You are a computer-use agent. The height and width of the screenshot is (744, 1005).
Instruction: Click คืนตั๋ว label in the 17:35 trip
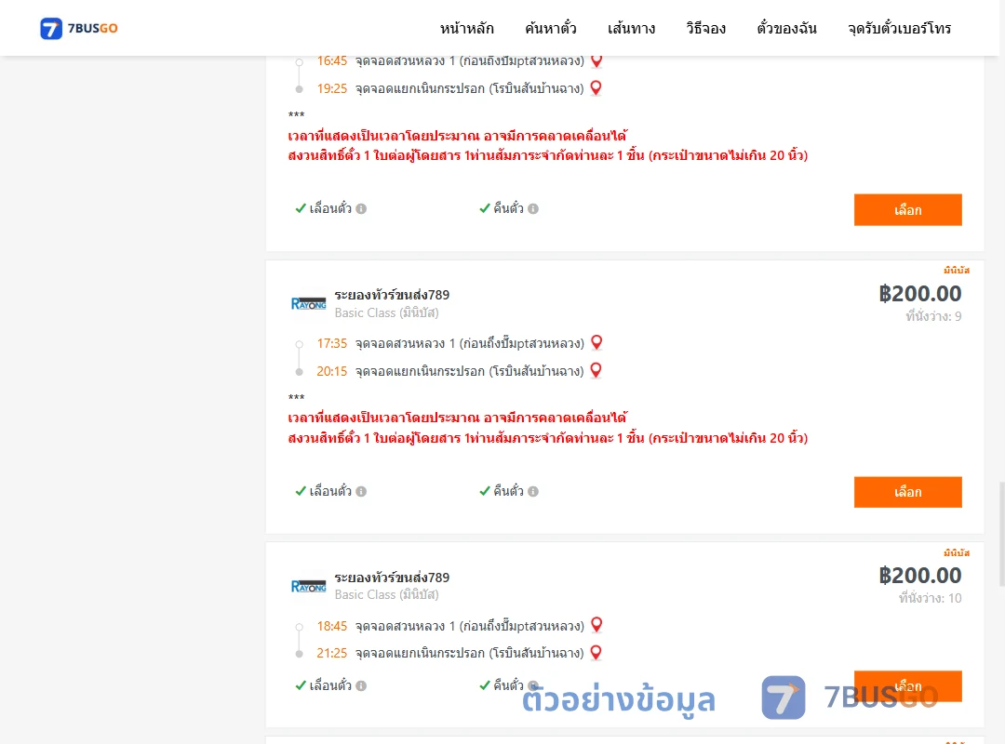pos(508,492)
